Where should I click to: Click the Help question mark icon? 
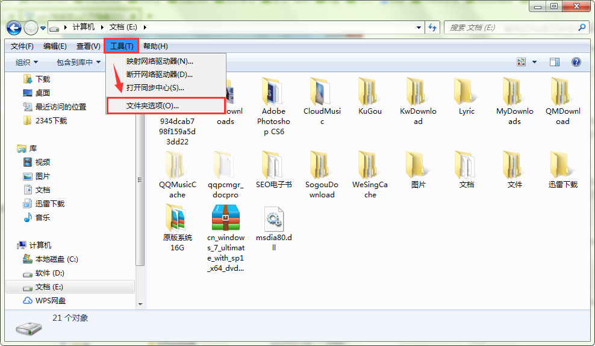pyautogui.click(x=576, y=62)
